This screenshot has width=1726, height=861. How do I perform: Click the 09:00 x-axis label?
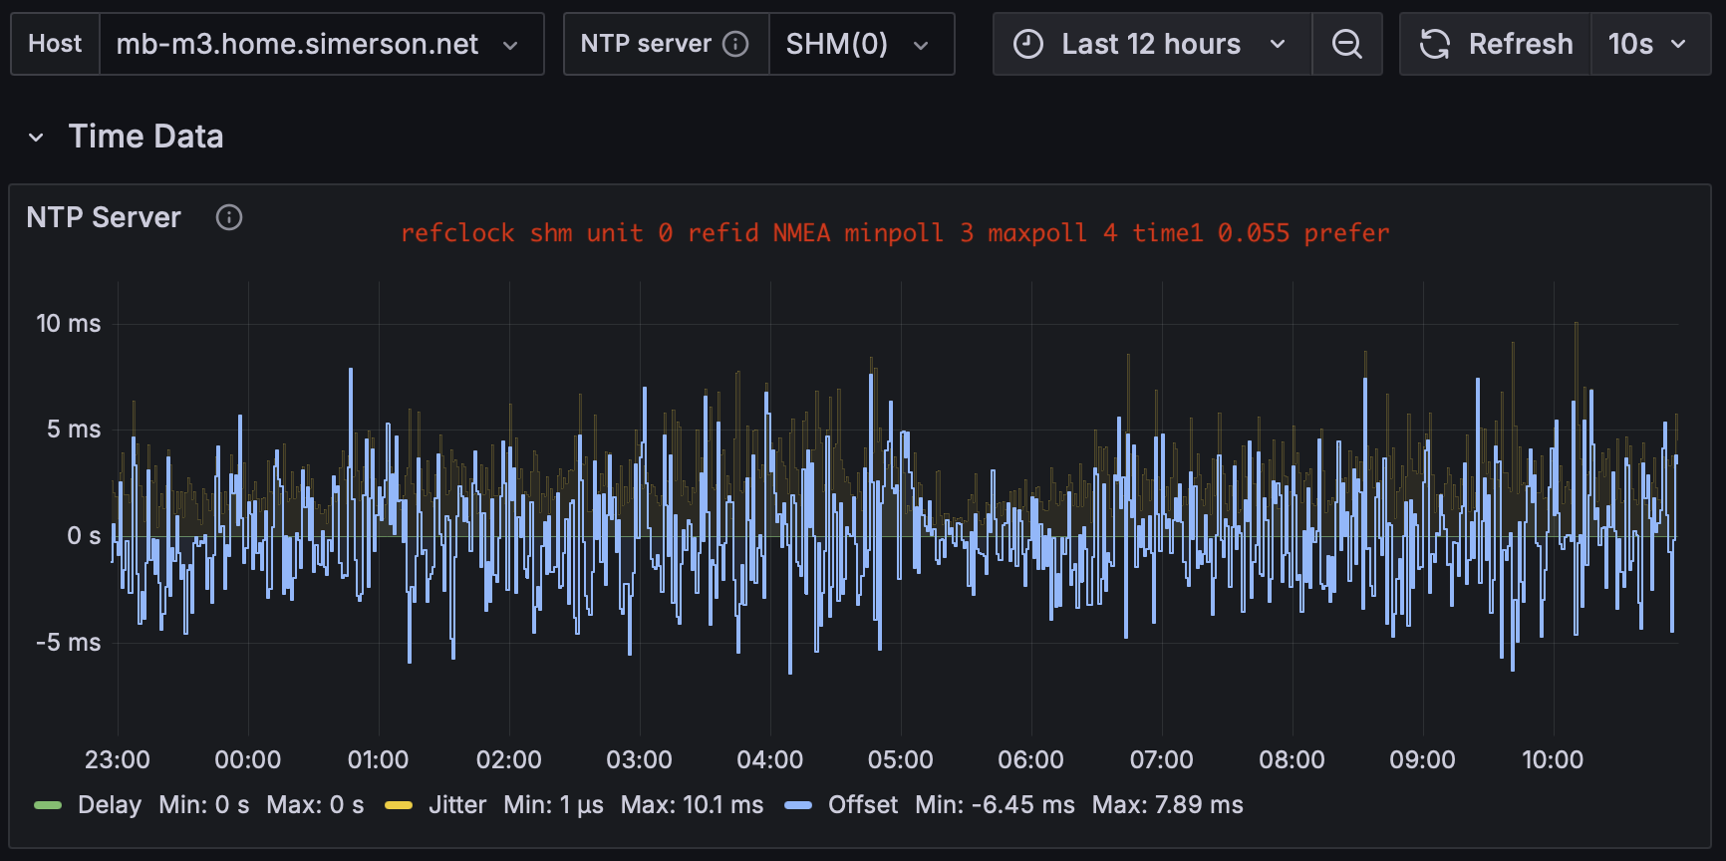(x=1423, y=759)
